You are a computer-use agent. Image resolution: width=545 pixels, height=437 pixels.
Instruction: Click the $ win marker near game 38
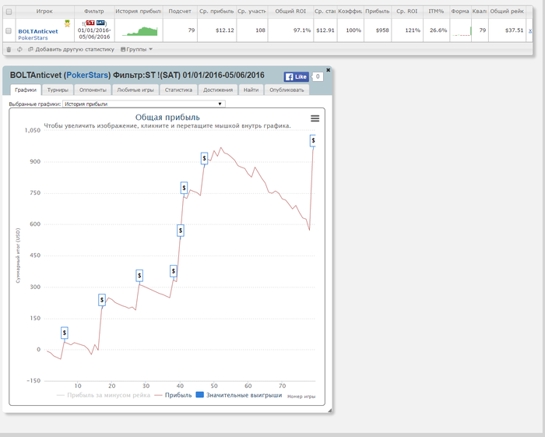(x=174, y=271)
